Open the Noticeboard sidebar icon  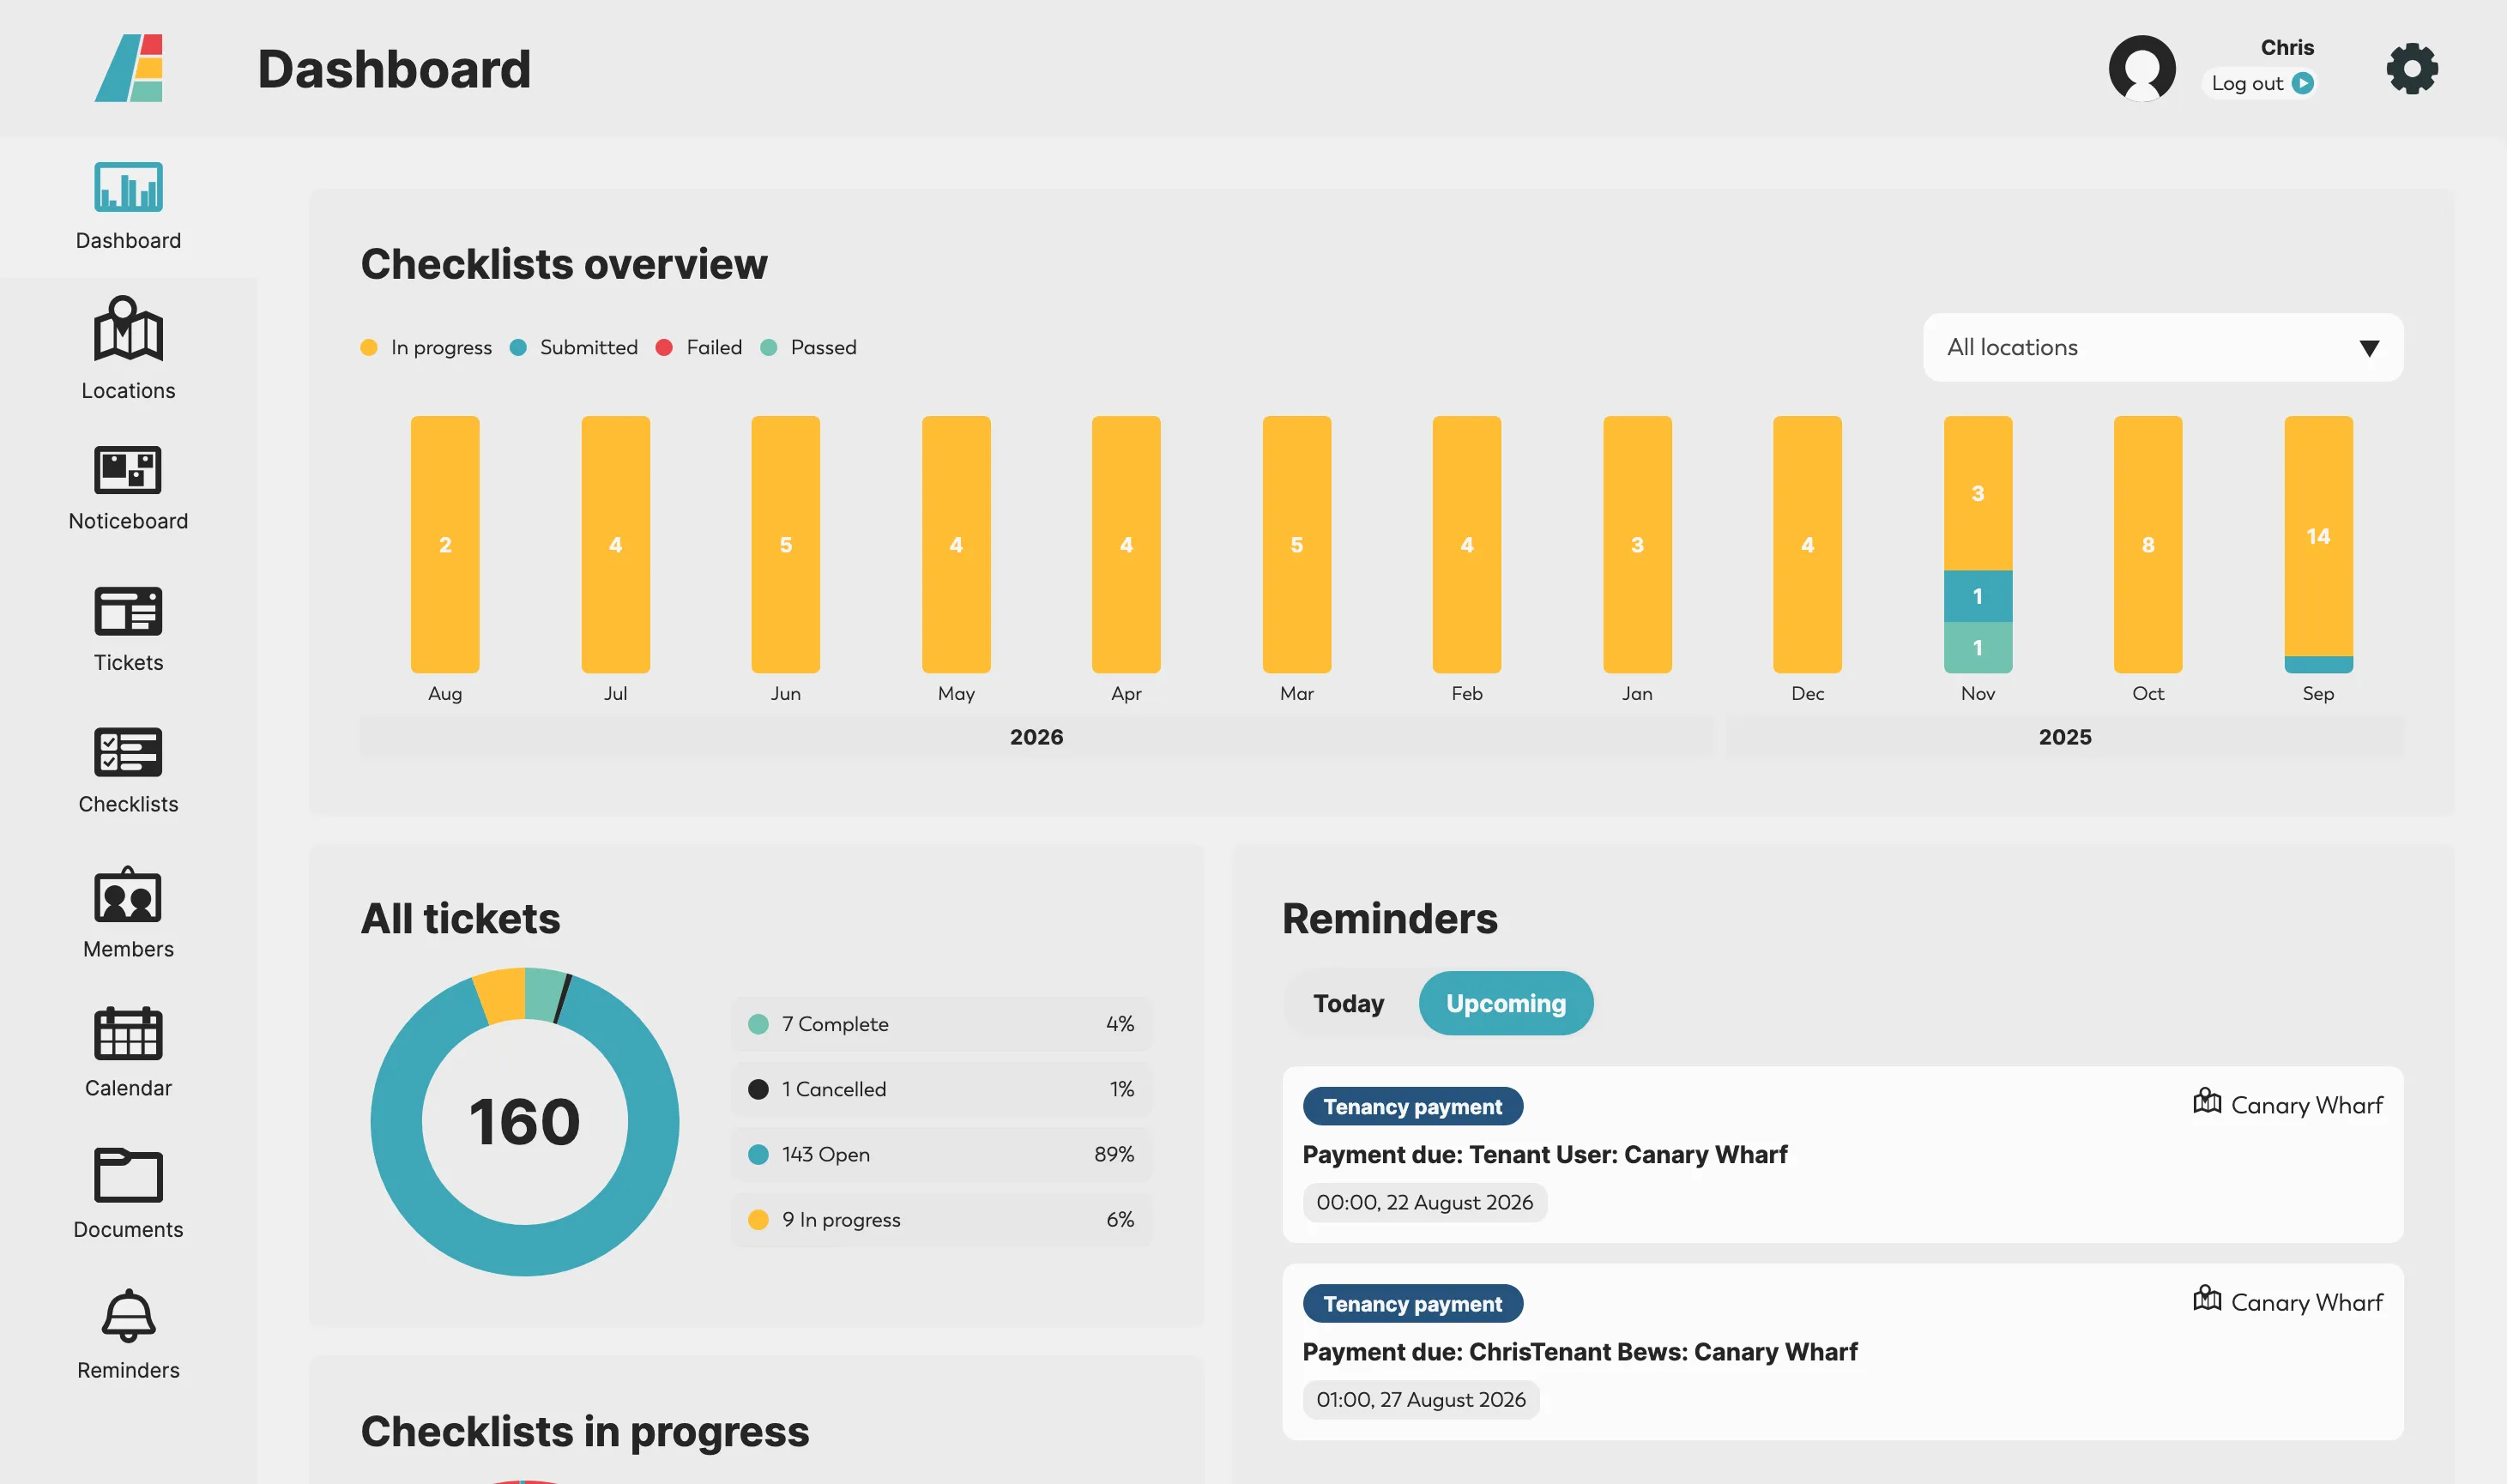tap(128, 469)
